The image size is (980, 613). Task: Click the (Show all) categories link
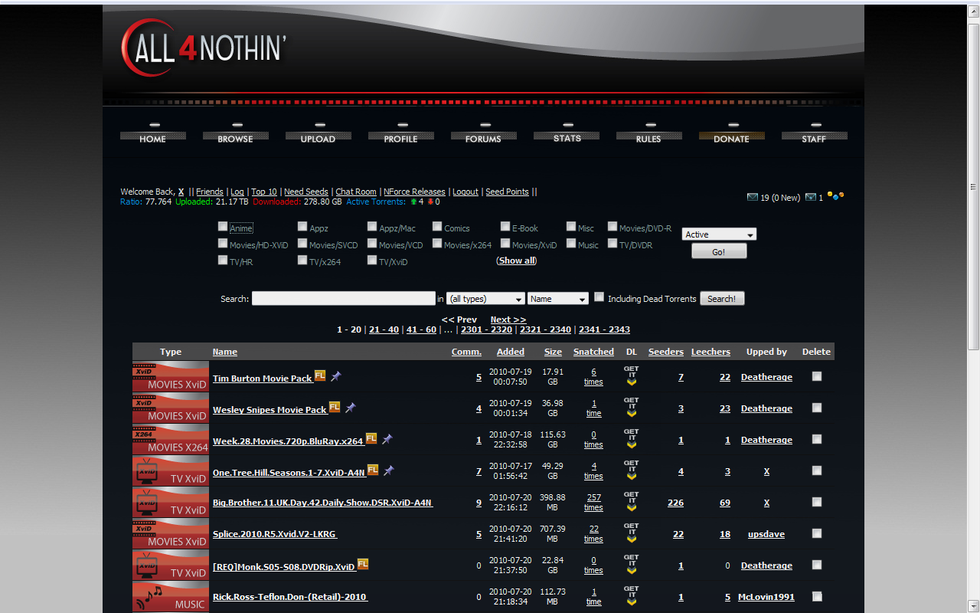point(517,261)
